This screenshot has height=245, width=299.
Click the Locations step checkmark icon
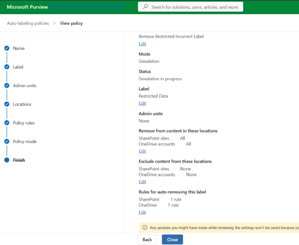click(7, 104)
